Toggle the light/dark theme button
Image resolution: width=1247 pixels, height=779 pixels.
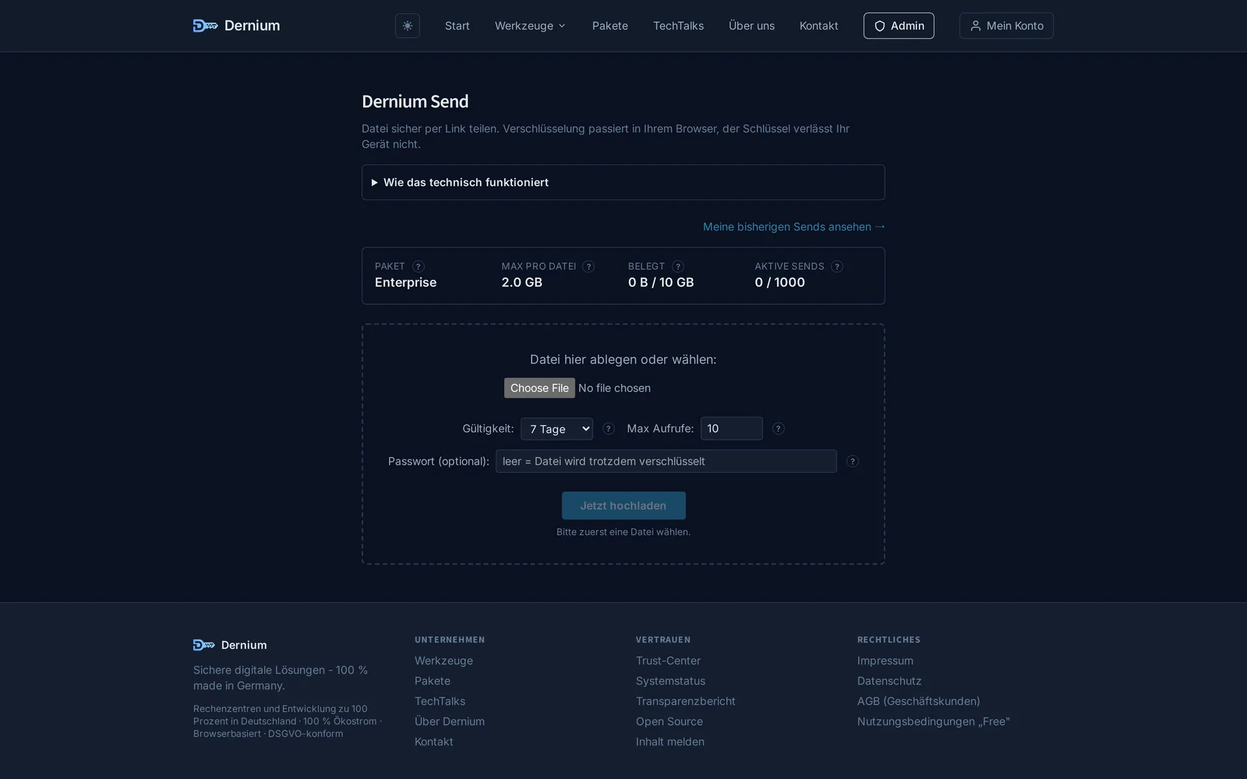pyautogui.click(x=407, y=26)
